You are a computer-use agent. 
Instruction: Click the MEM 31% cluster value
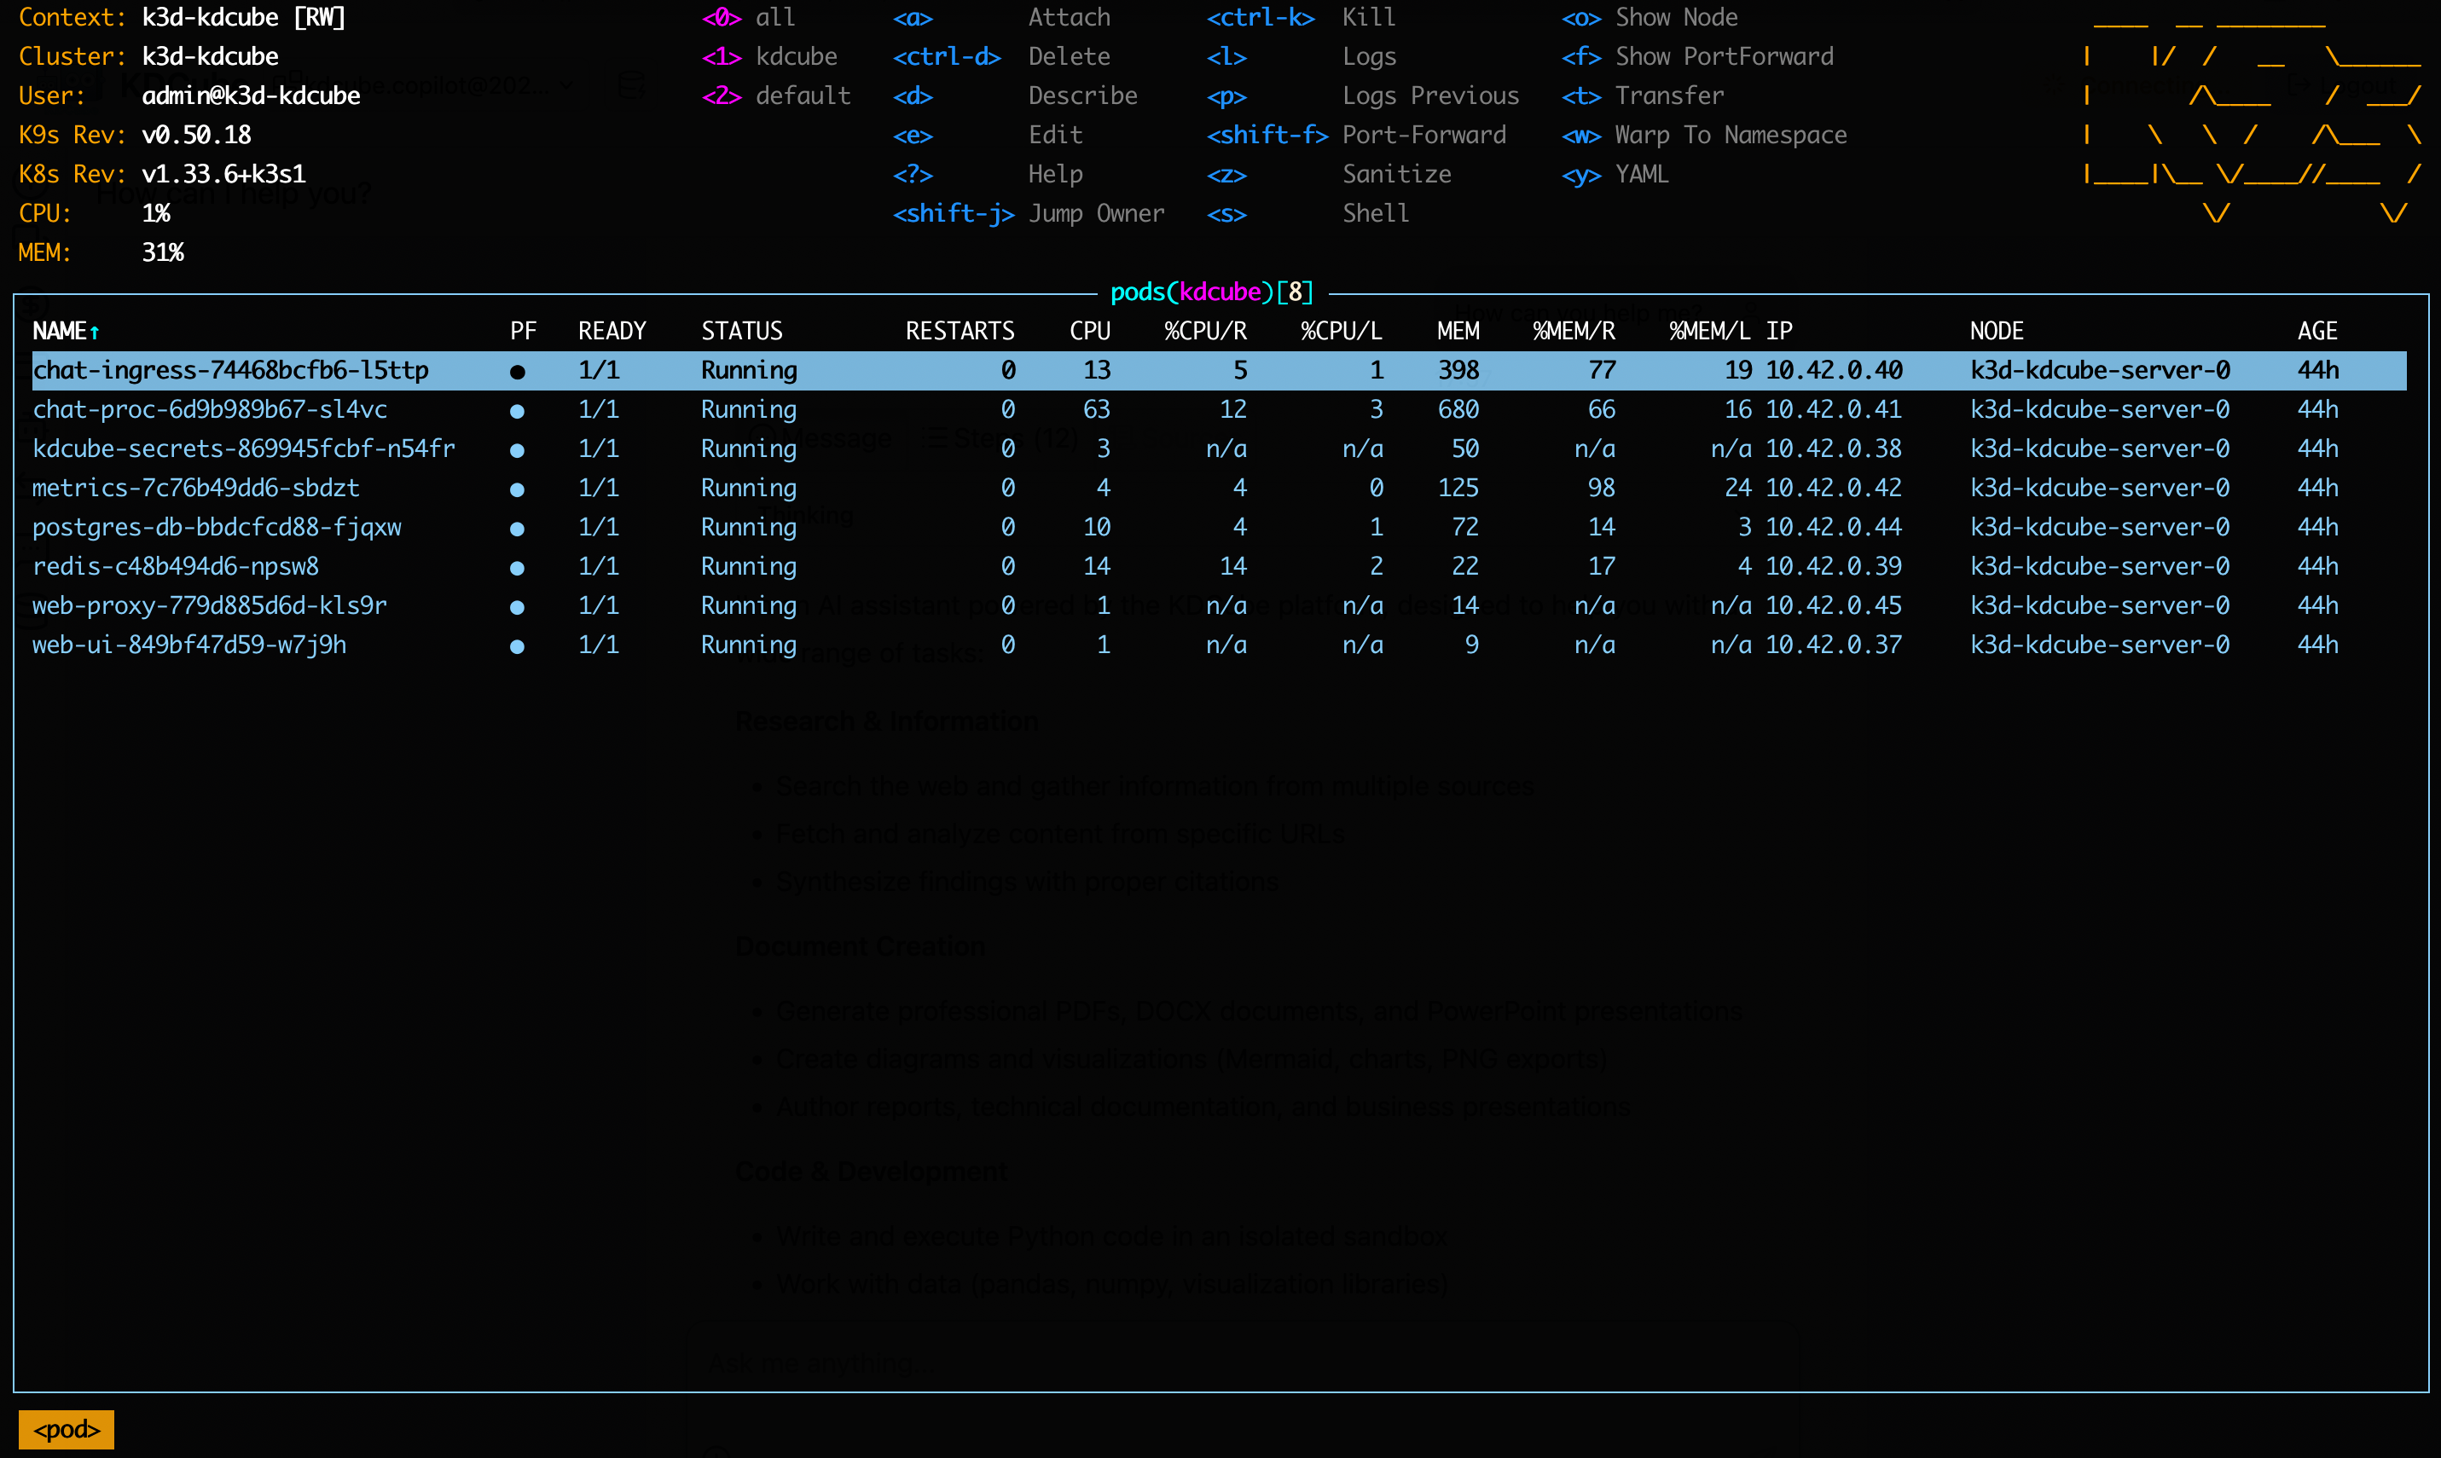[x=163, y=253]
